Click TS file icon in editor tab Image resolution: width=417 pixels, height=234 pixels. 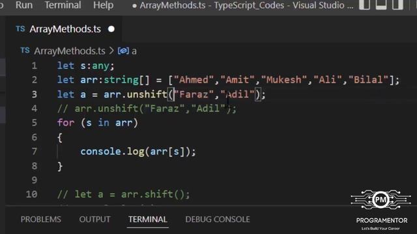pos(20,29)
